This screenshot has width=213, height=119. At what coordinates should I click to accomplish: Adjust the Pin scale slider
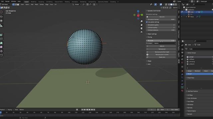pos(161,41)
